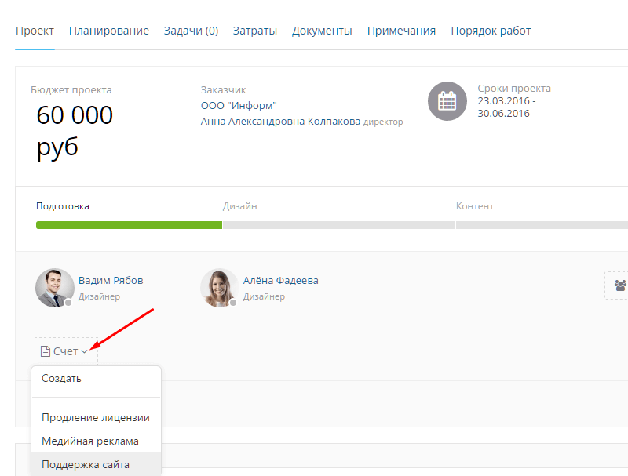
Task: Open the Задачи (0) tab
Action: click(191, 31)
